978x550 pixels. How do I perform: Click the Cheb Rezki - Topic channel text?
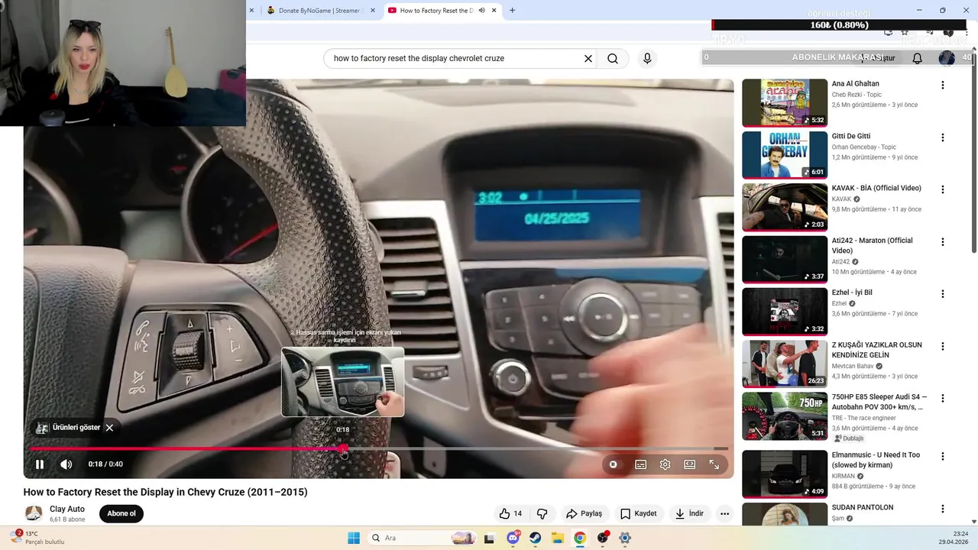pos(857,95)
